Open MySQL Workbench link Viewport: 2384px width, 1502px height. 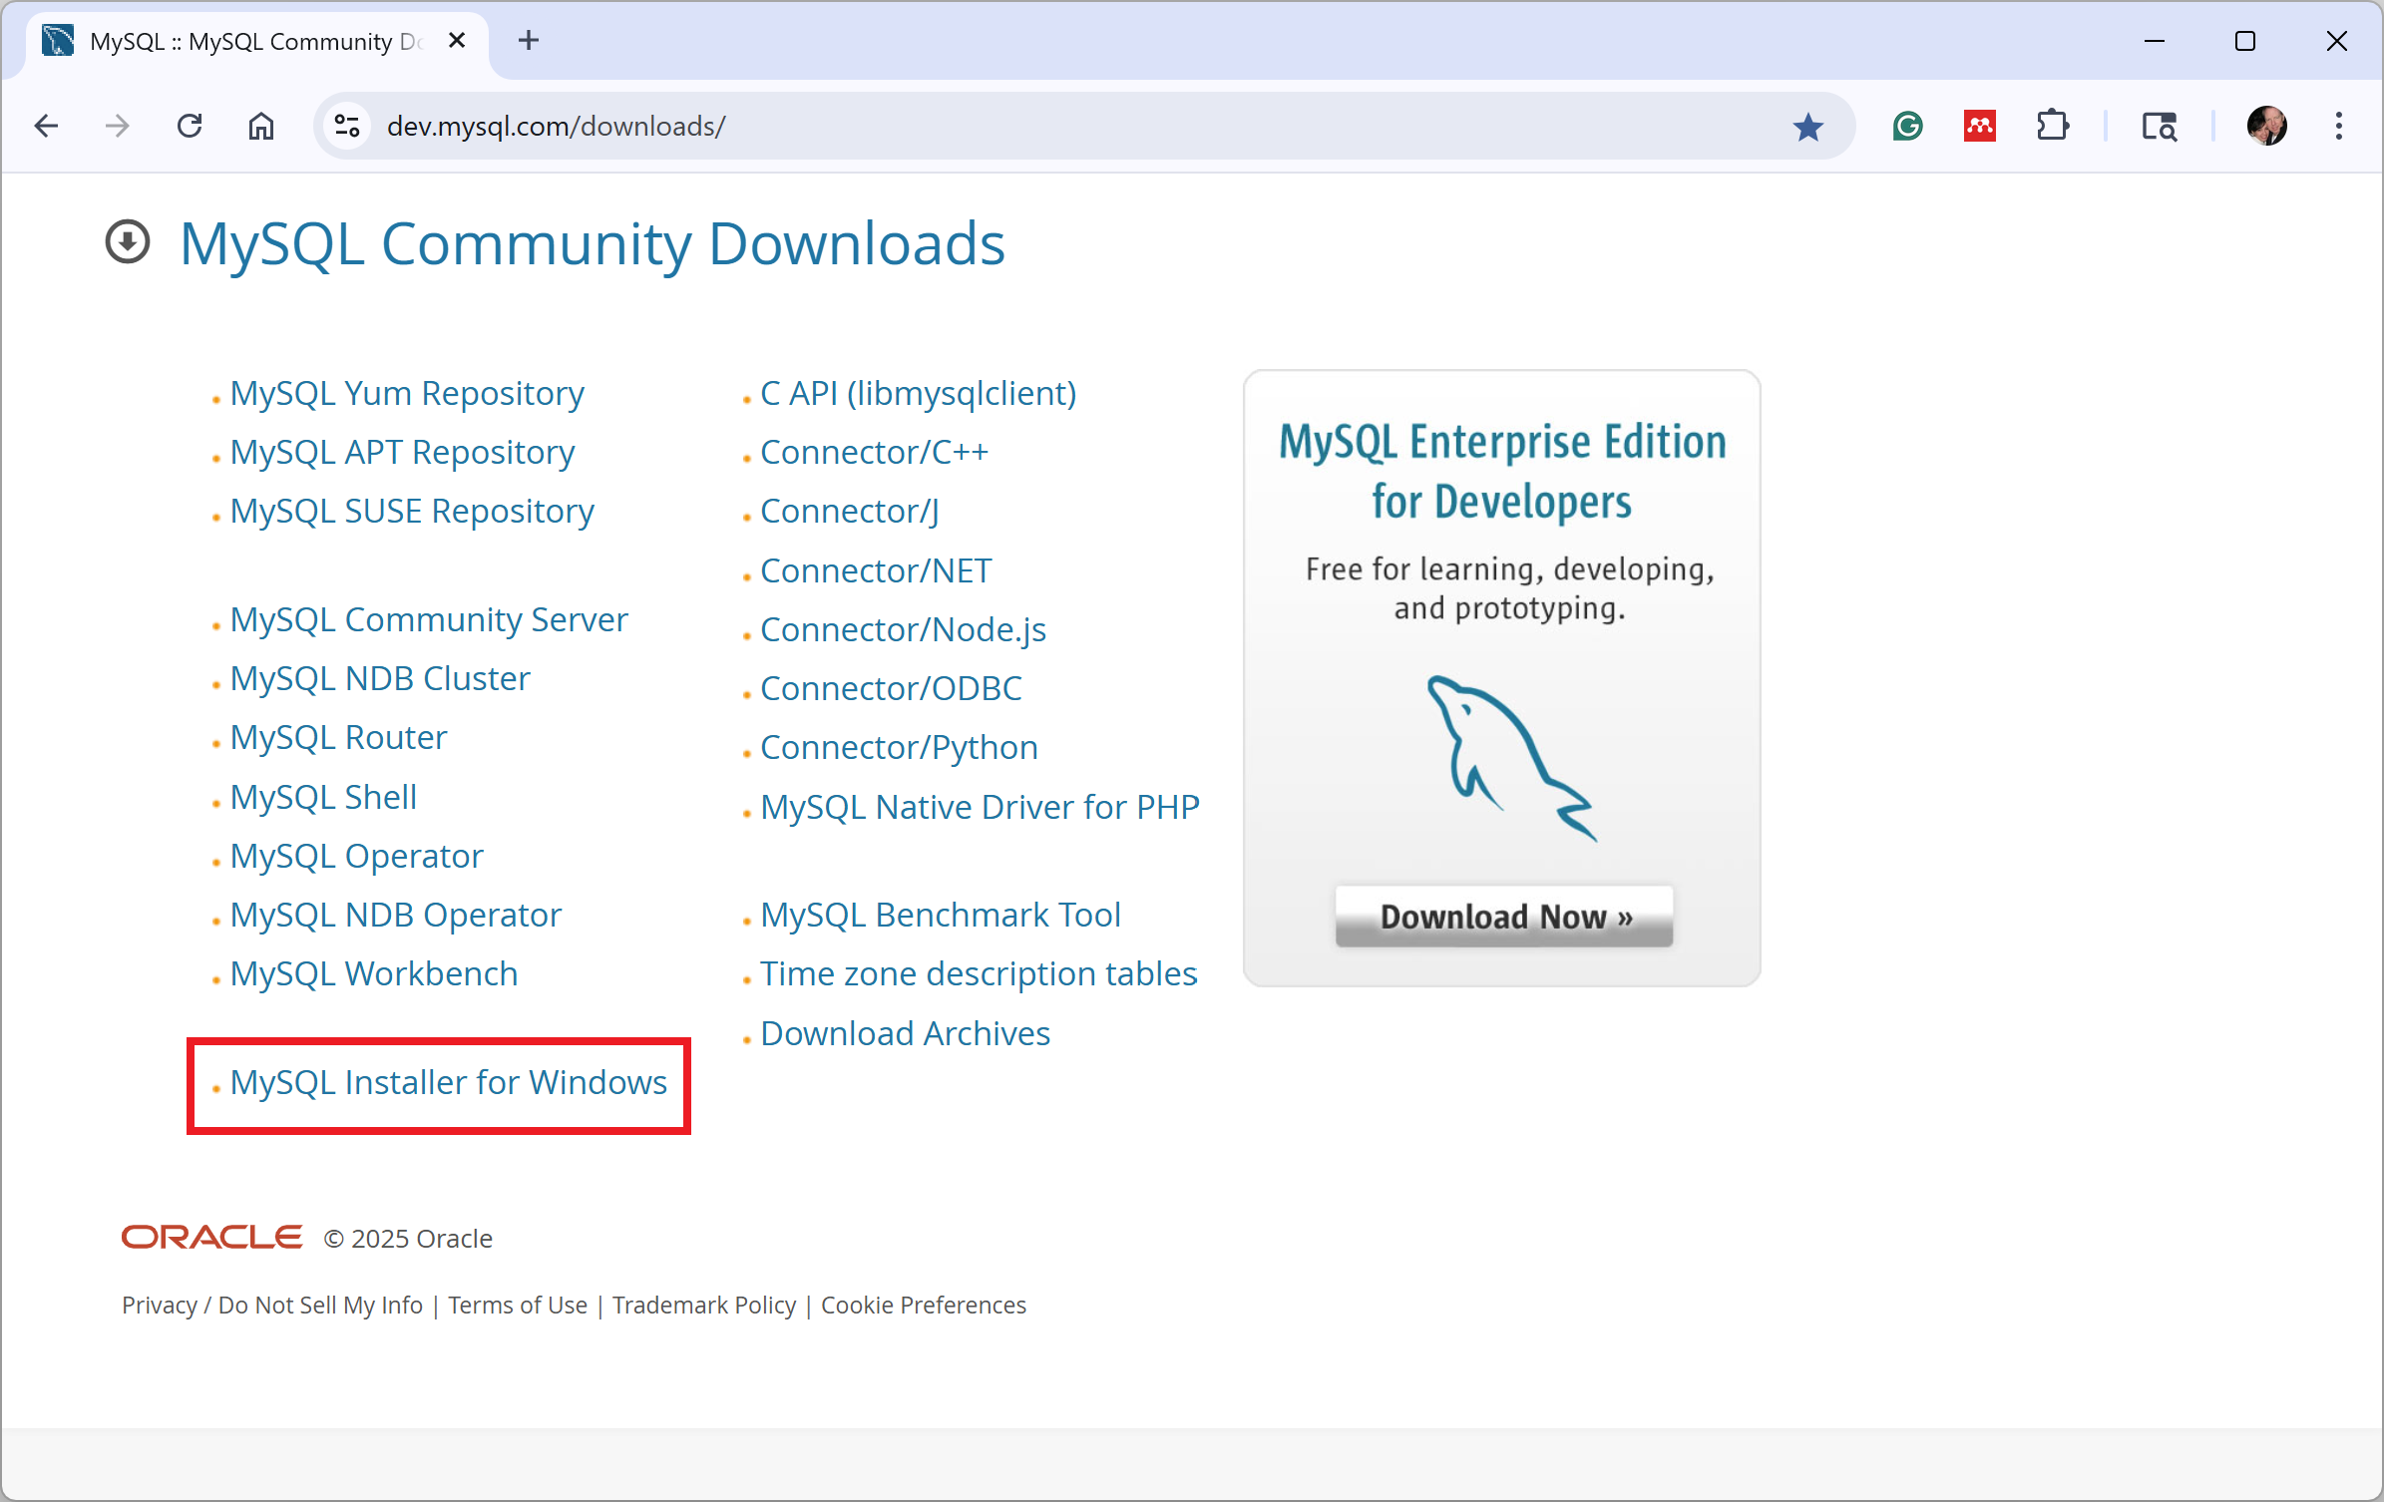pos(374,973)
